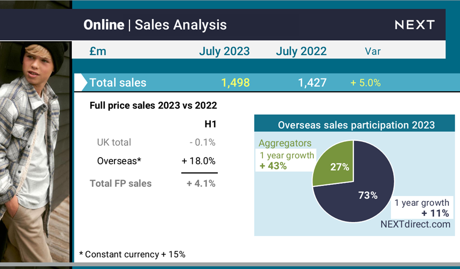Click the '- 0.1%' UK total value
460x269 pixels.
click(x=203, y=142)
